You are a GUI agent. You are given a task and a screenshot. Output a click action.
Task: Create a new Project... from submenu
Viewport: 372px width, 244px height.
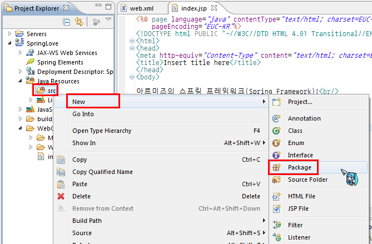pyautogui.click(x=319, y=102)
